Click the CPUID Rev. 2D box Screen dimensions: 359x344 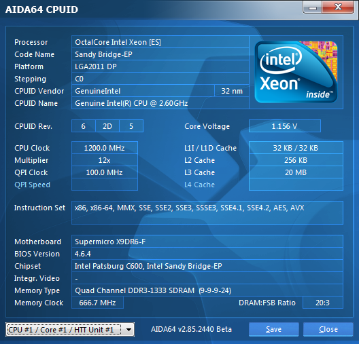[107, 126]
